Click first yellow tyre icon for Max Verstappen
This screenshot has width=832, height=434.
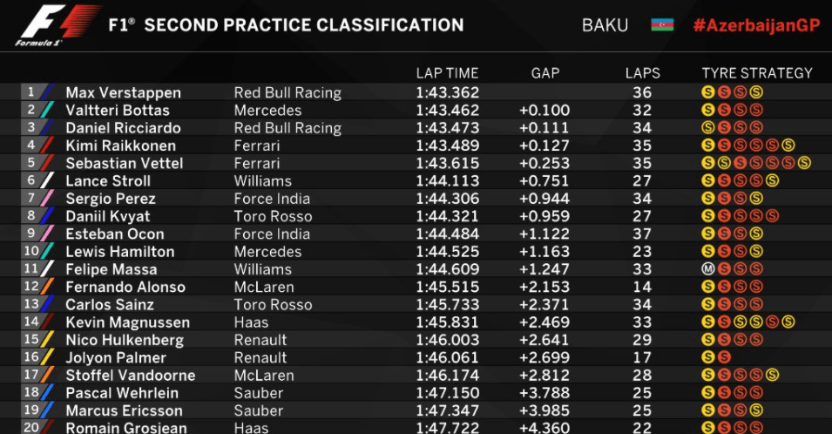pos(707,92)
